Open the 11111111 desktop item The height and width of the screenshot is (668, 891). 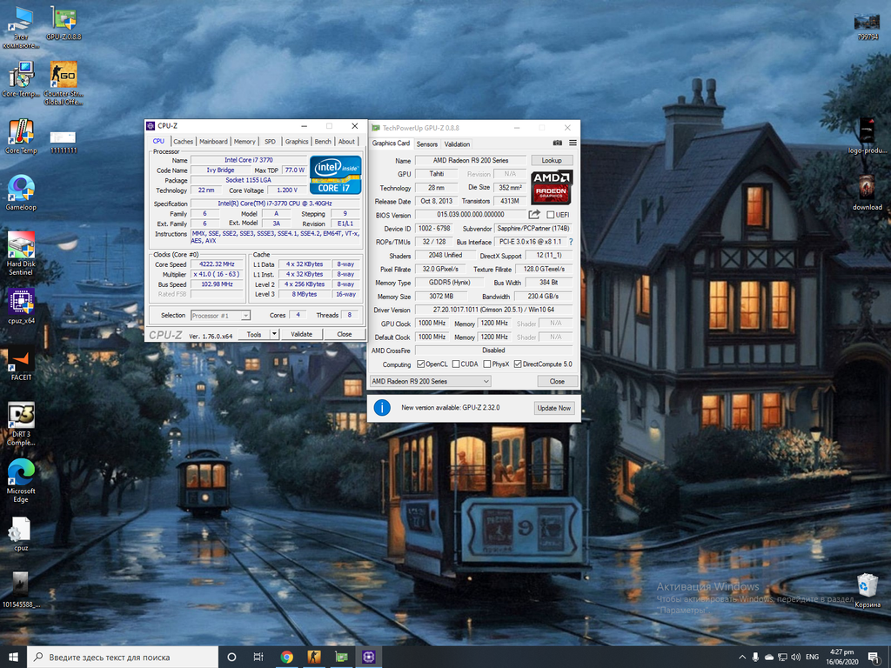coord(64,142)
